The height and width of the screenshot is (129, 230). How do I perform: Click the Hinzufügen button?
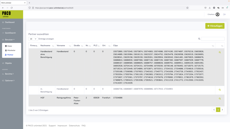(x=215, y=26)
